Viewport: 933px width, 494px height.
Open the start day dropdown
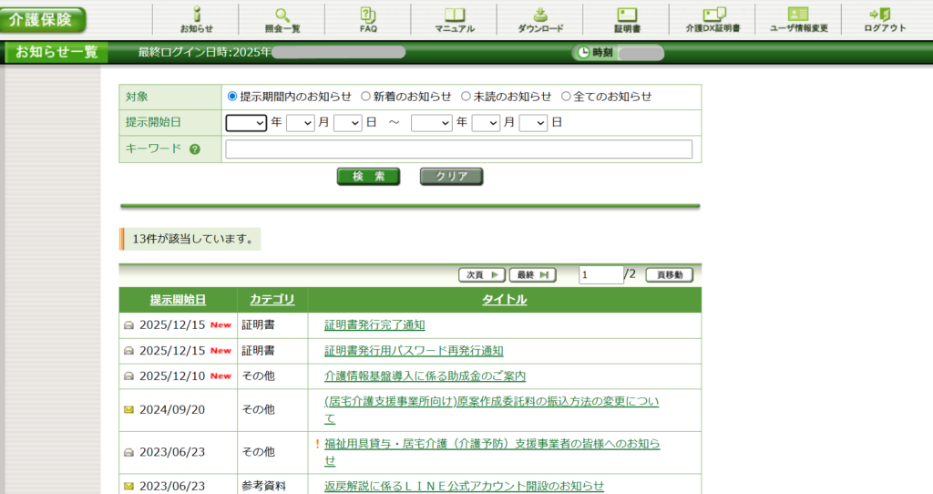click(x=347, y=123)
